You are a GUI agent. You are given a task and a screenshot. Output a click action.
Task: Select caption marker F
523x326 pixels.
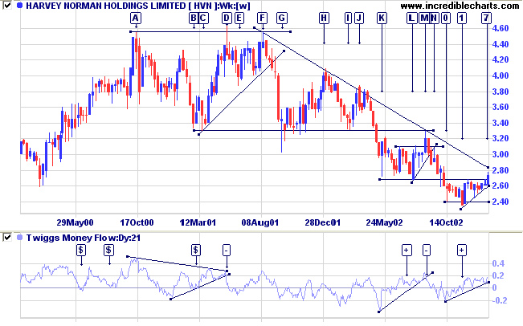(263, 18)
